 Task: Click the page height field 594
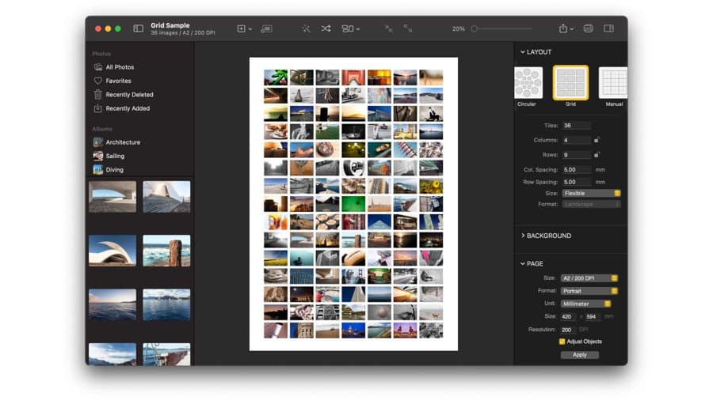pos(593,316)
